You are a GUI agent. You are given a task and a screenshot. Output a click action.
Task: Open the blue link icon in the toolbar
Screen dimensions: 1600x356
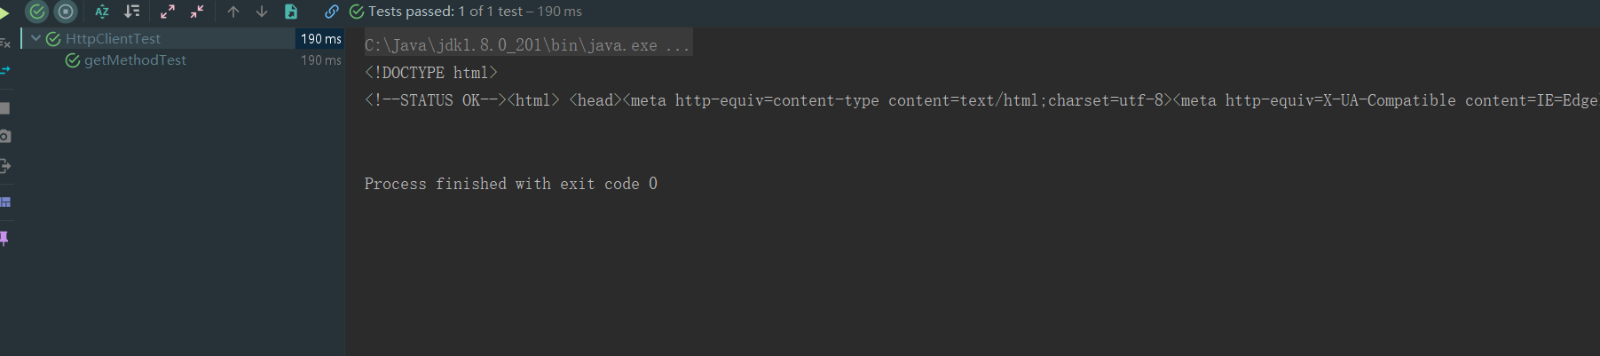point(331,12)
